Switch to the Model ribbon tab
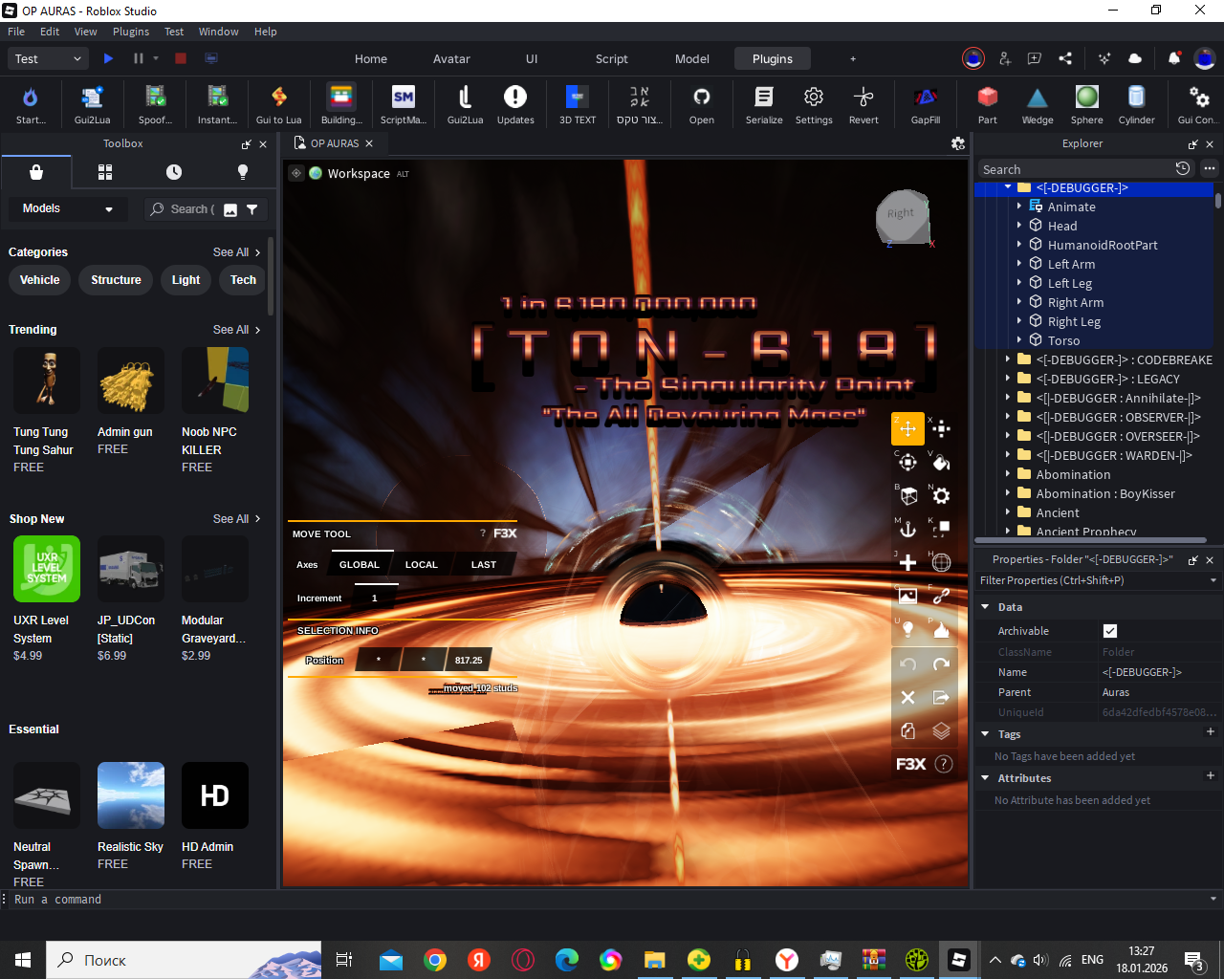 click(691, 59)
